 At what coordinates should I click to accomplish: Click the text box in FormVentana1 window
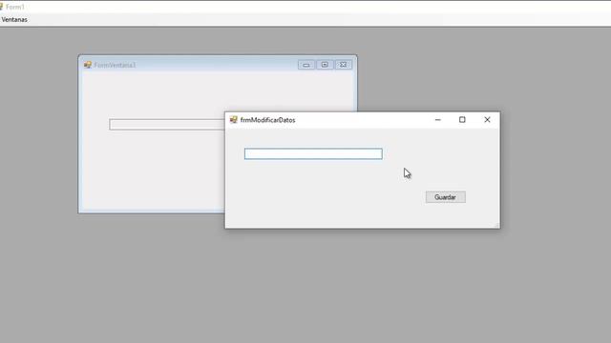pyautogui.click(x=167, y=125)
